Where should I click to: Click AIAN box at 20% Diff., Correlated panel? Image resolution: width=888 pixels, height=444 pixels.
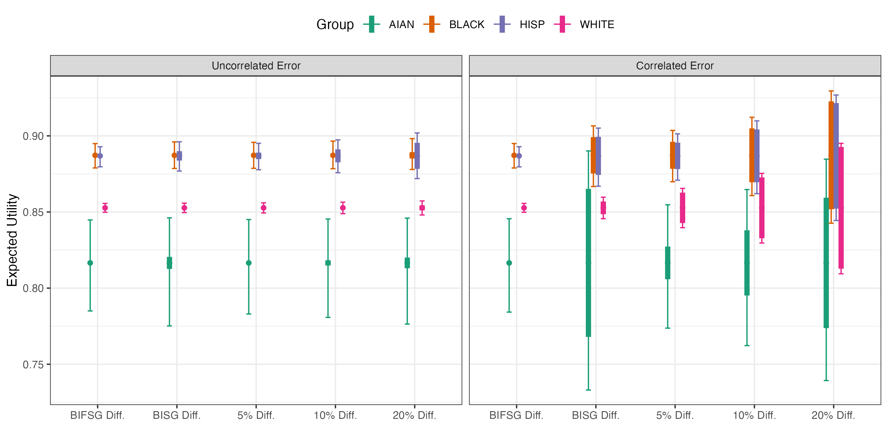click(x=826, y=263)
